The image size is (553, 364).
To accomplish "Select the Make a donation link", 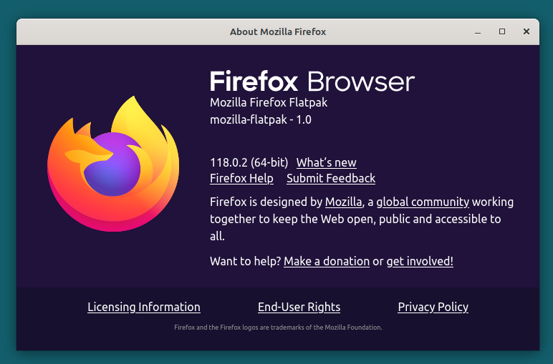I will 327,261.
